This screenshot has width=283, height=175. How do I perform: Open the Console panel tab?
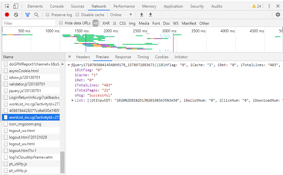click(x=57, y=6)
